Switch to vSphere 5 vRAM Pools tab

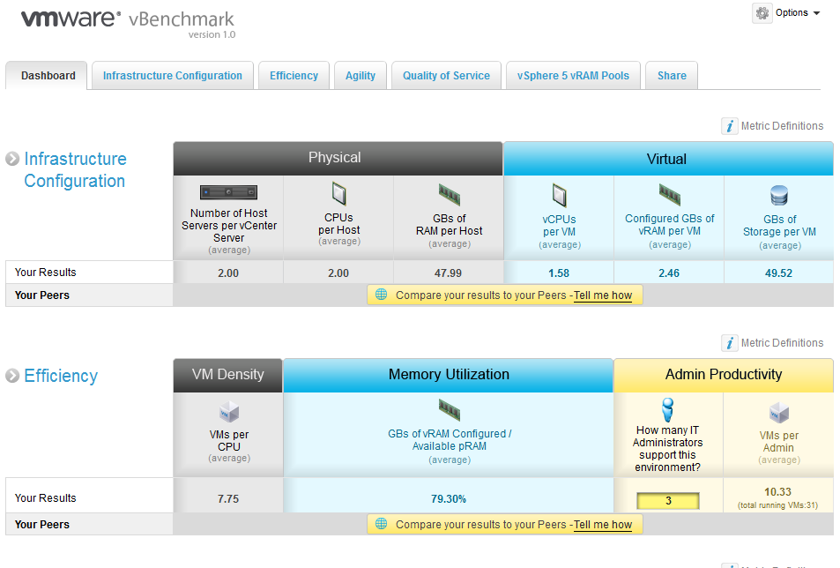click(x=573, y=76)
